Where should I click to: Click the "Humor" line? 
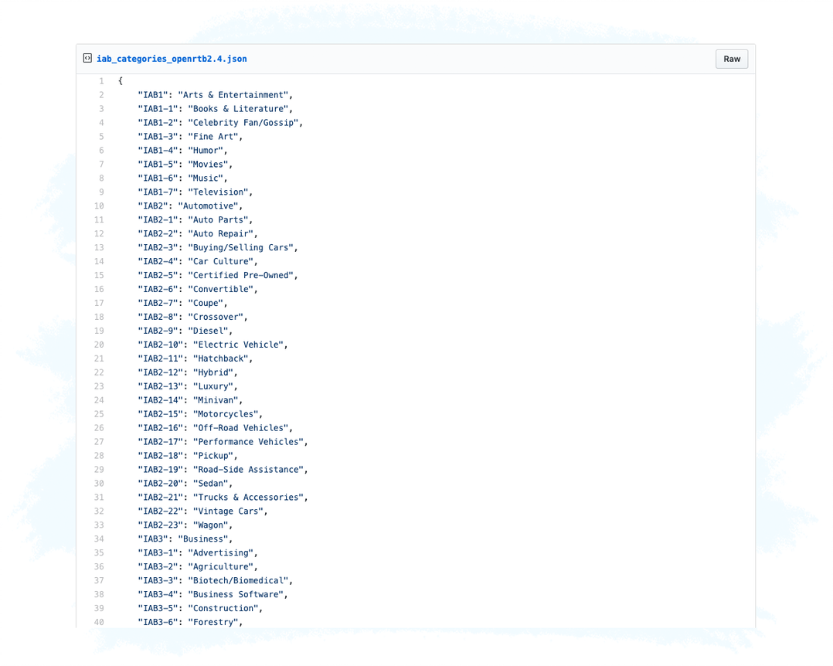point(182,151)
